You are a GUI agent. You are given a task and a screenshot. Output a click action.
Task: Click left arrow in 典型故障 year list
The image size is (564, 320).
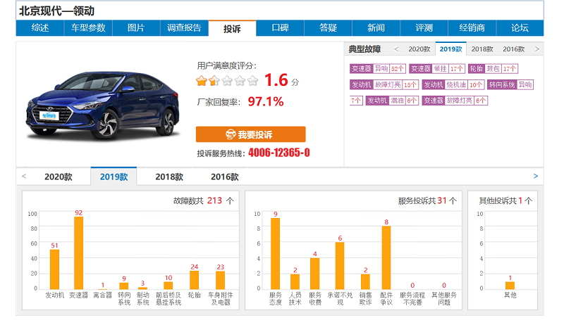pos(396,49)
